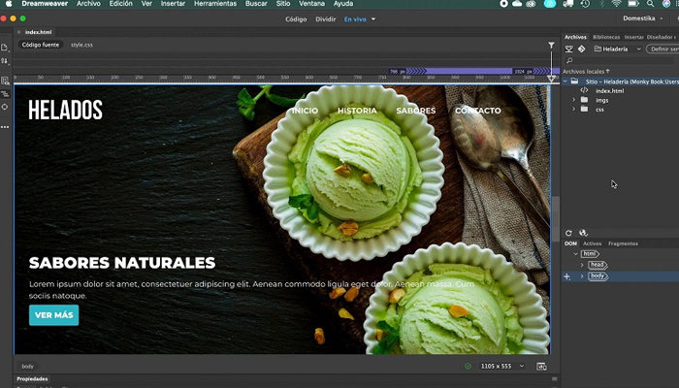Open the Edición menu
The image size is (679, 388).
tap(121, 4)
